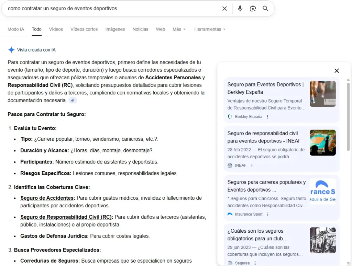The width and height of the screenshot is (352, 266).
Task: Clear the search box with X icon
Action: pyautogui.click(x=224, y=9)
